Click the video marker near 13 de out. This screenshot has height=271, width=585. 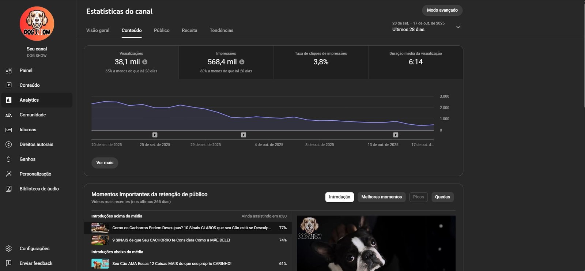(x=396, y=135)
